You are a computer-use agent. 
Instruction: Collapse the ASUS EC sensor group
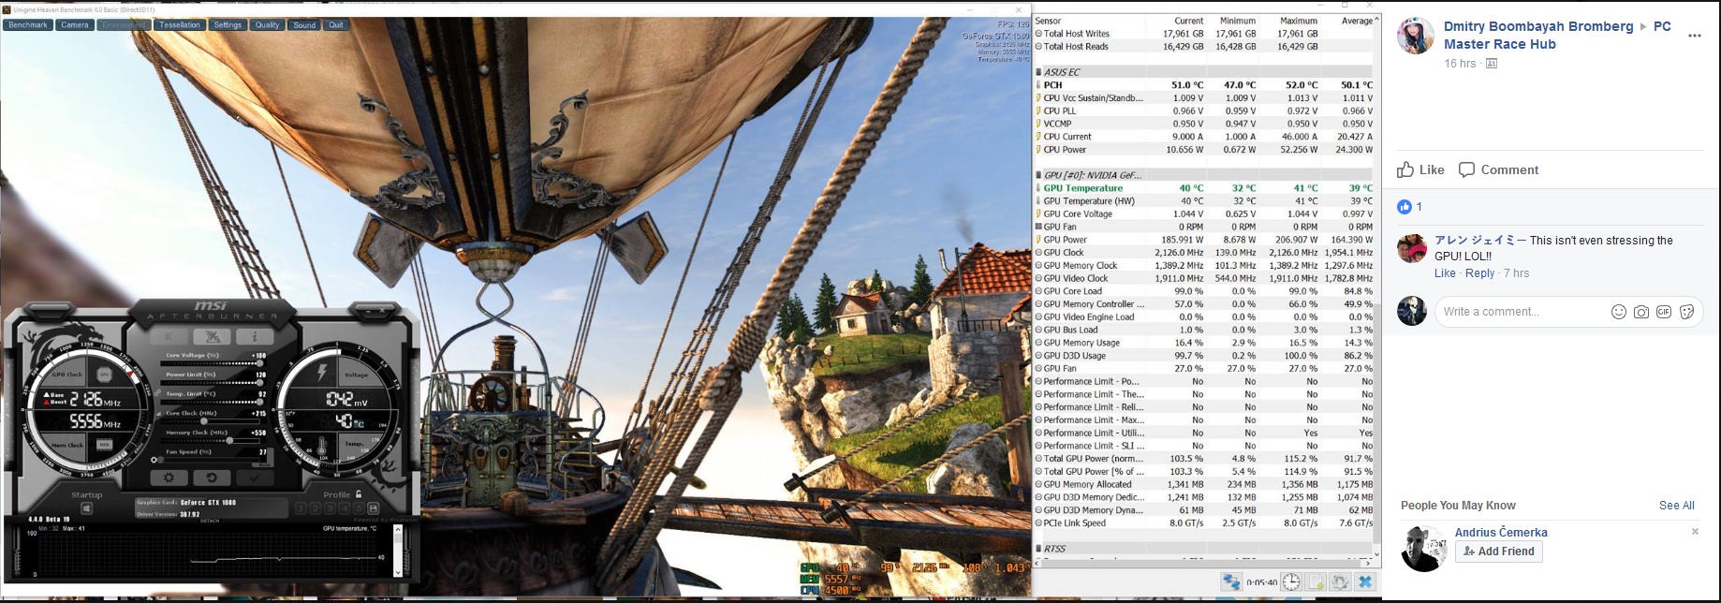click(1038, 72)
